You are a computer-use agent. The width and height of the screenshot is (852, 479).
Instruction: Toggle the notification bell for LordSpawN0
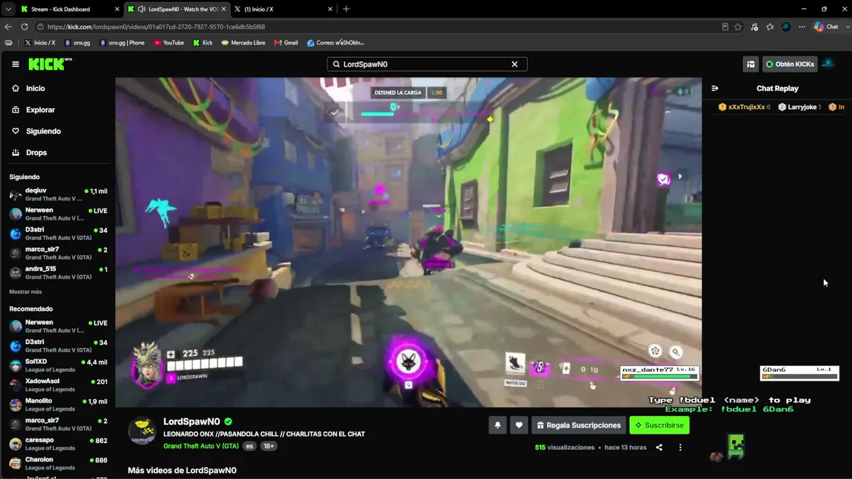pyautogui.click(x=497, y=425)
